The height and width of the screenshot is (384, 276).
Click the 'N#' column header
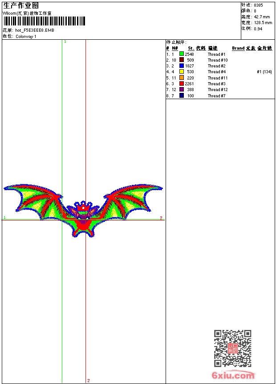pos(175,48)
